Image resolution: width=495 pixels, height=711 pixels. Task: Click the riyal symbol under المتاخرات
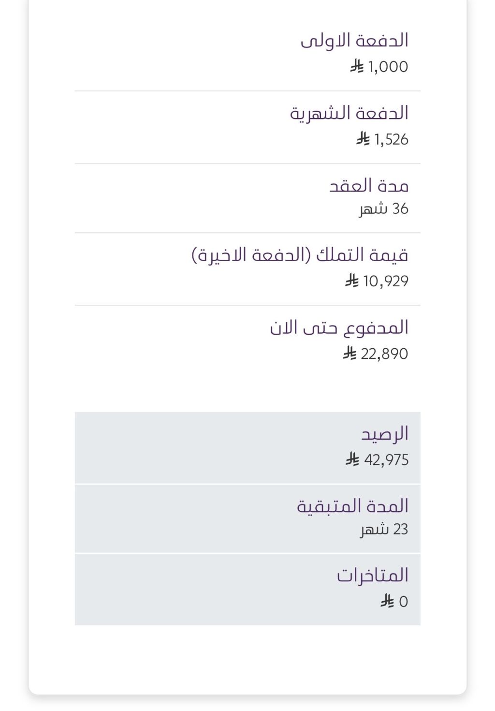click(387, 601)
